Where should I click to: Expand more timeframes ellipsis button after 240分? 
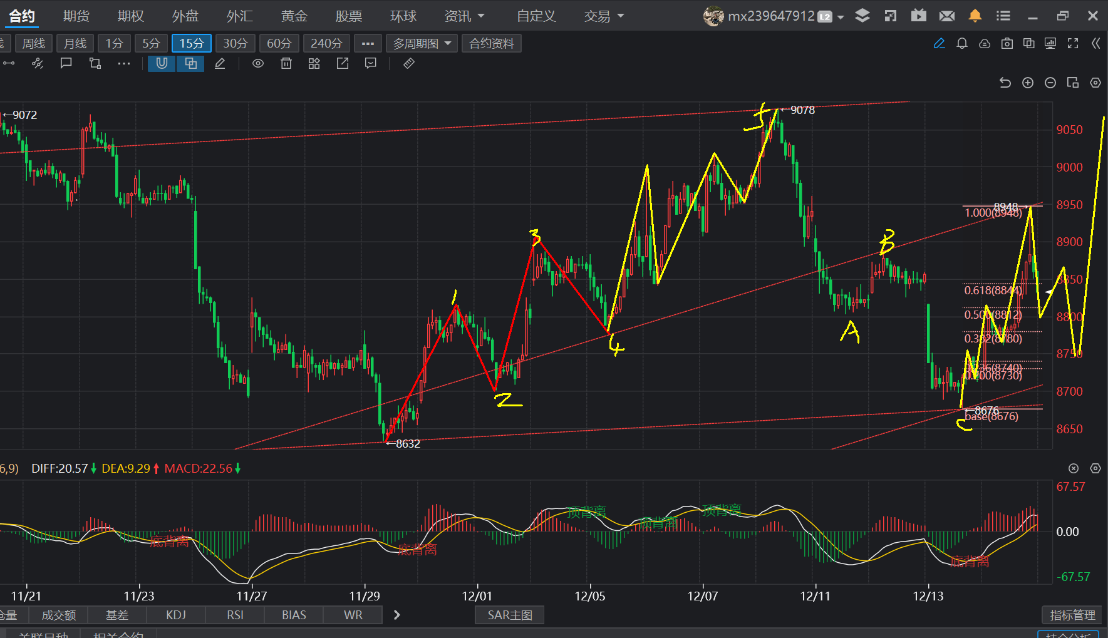coord(368,43)
